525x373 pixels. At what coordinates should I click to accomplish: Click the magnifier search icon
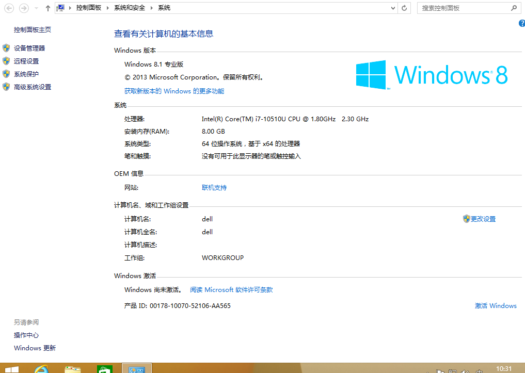pyautogui.click(x=514, y=8)
